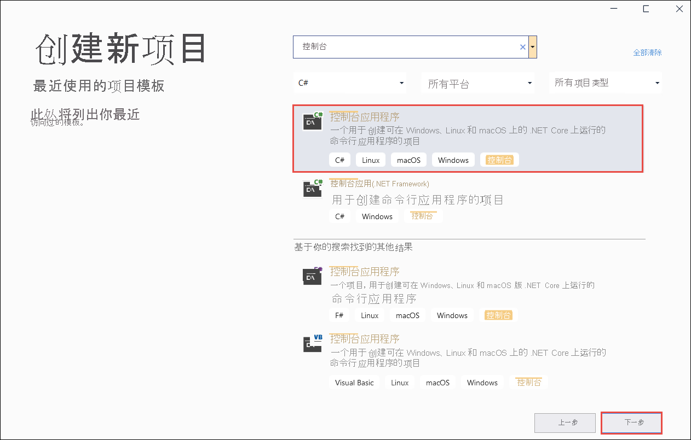The width and height of the screenshot is (691, 440).
Task: Click the Visual Basic tag label
Action: 354,383
